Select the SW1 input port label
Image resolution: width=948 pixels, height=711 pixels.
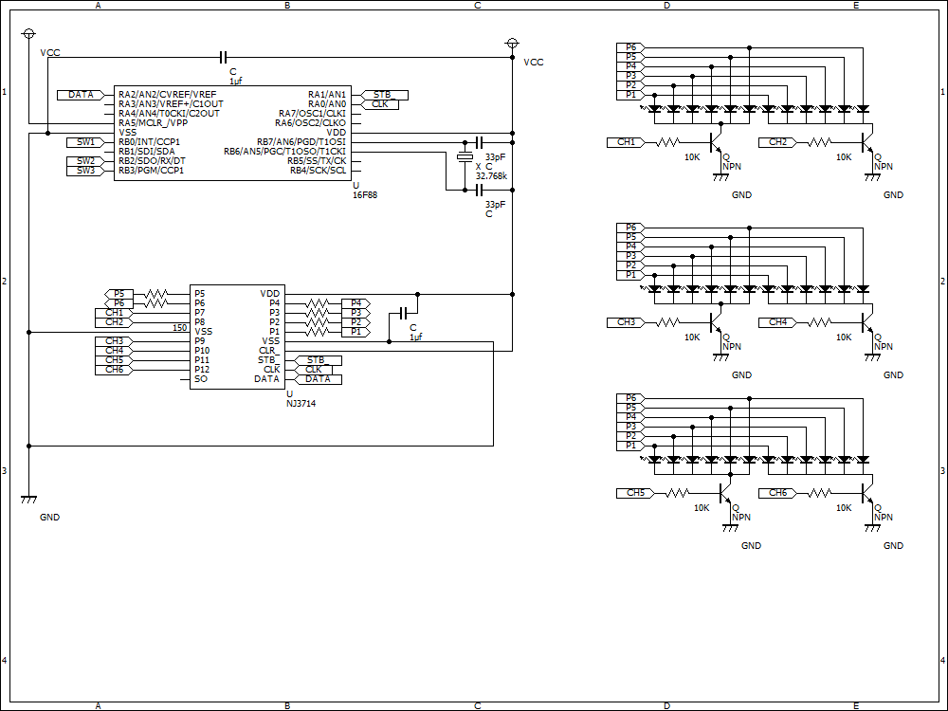(86, 142)
